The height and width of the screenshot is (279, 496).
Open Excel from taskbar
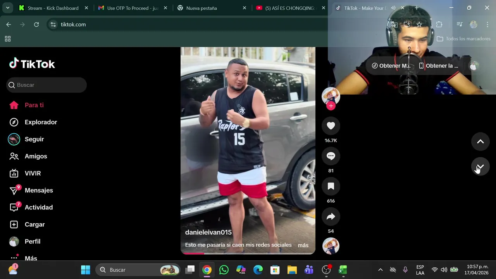point(343,270)
